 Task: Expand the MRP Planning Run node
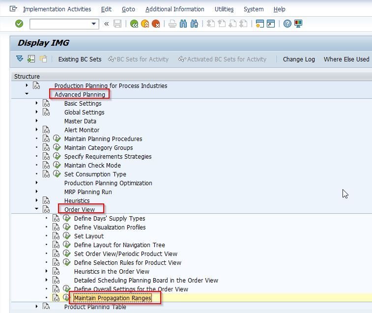(36, 191)
